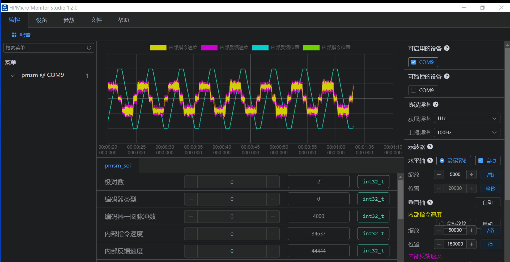Increase horizontal axis 缩放 5000 value

tap(471, 174)
